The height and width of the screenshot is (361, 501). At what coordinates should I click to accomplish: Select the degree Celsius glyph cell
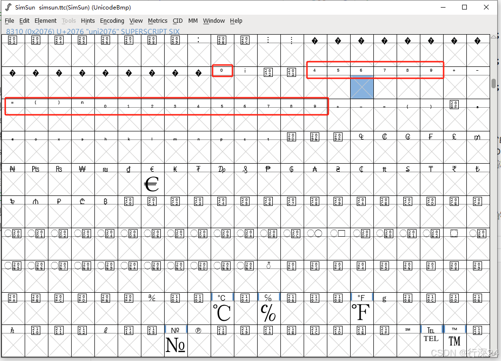(x=223, y=313)
